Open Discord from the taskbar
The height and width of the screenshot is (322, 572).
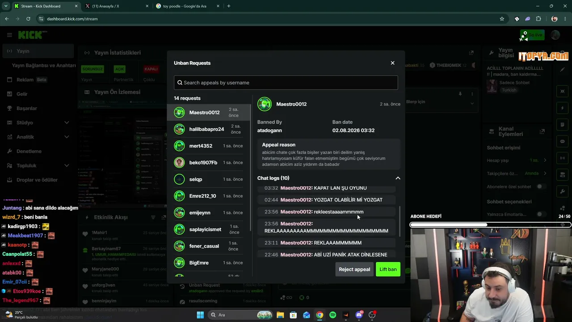tap(359, 315)
